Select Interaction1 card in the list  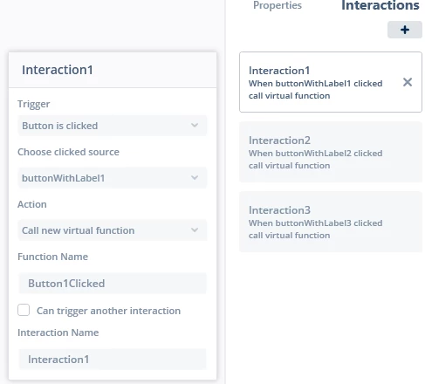[331, 82]
